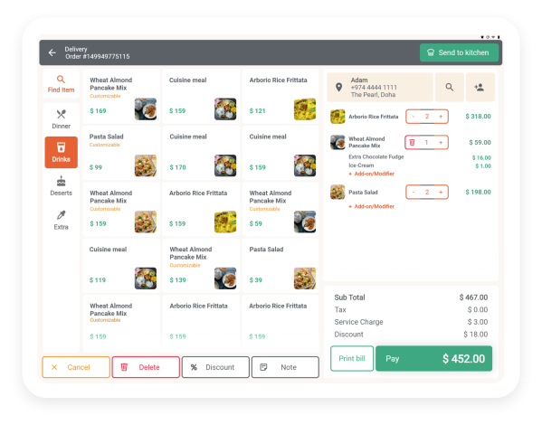
Task: Increase Wheat Almond Pancake Mix quantity in order
Action: (441, 142)
